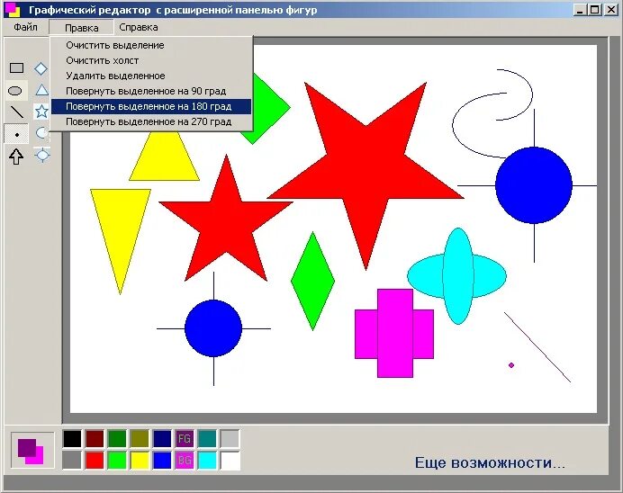The width and height of the screenshot is (623, 493).
Task: Select the star shape tool
Action: (x=41, y=112)
